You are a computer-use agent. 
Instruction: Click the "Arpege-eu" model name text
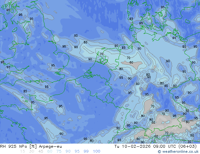click(50, 146)
